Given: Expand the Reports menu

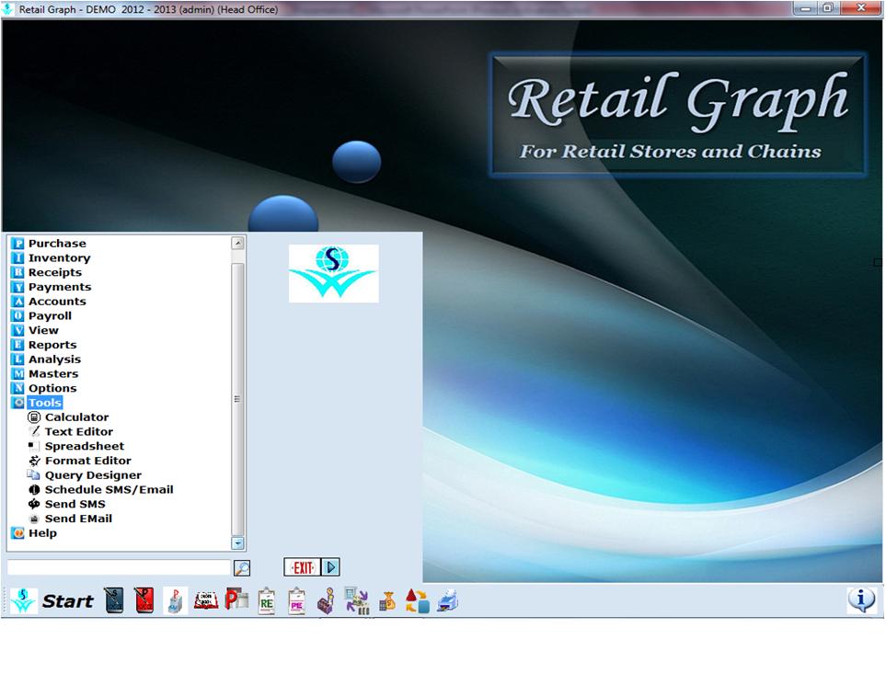Looking at the screenshot, I should tap(52, 345).
